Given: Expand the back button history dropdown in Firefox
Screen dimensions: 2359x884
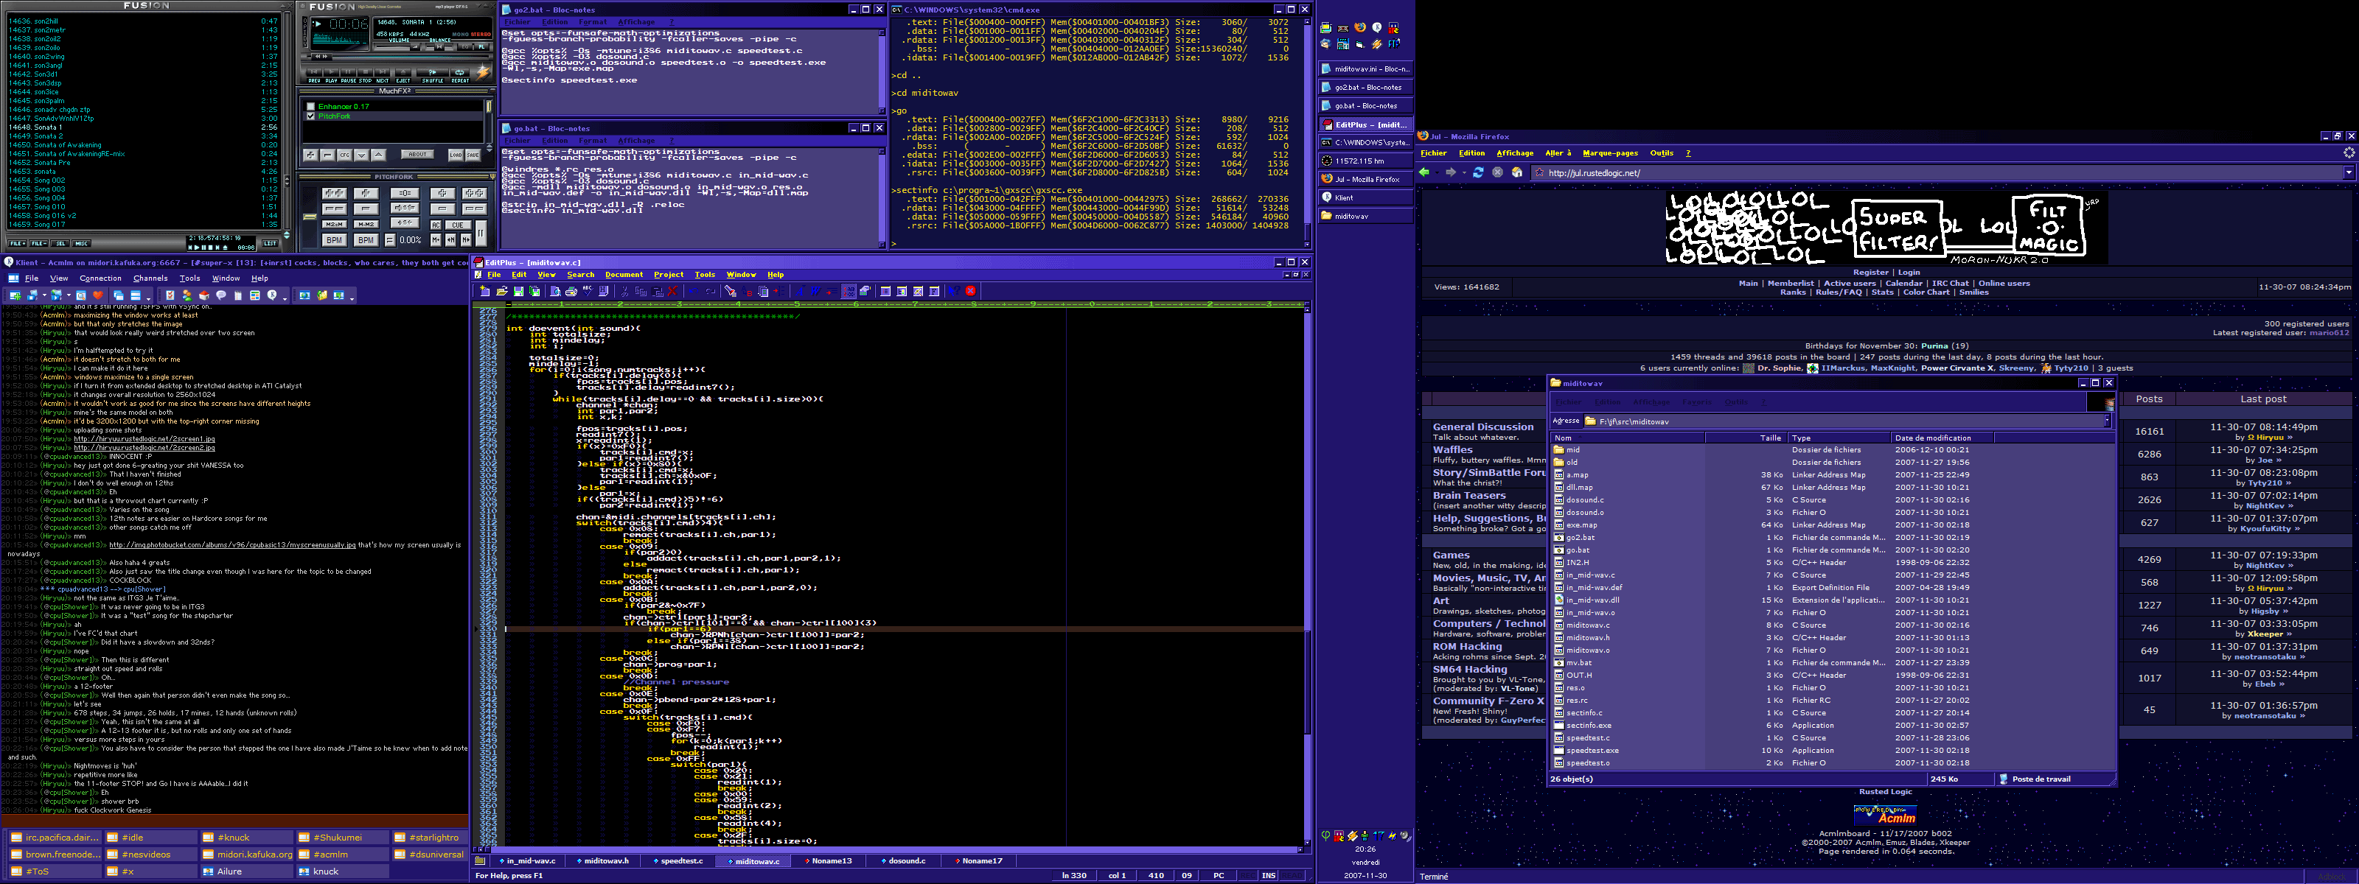Looking at the screenshot, I should pos(1437,172).
